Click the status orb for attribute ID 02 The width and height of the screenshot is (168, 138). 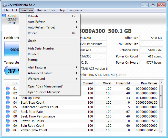[8, 93]
